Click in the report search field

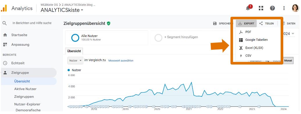coord(32,23)
